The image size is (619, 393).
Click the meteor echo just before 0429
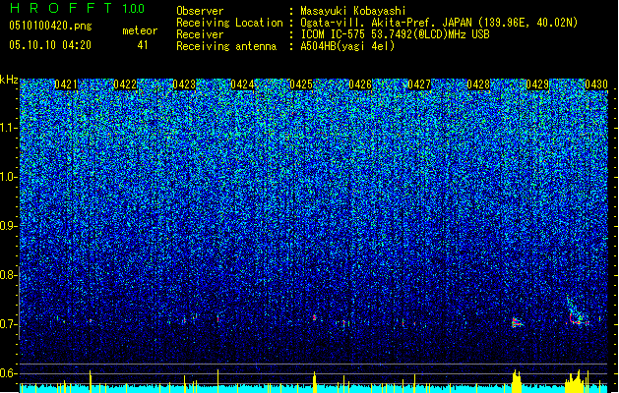[x=517, y=322]
